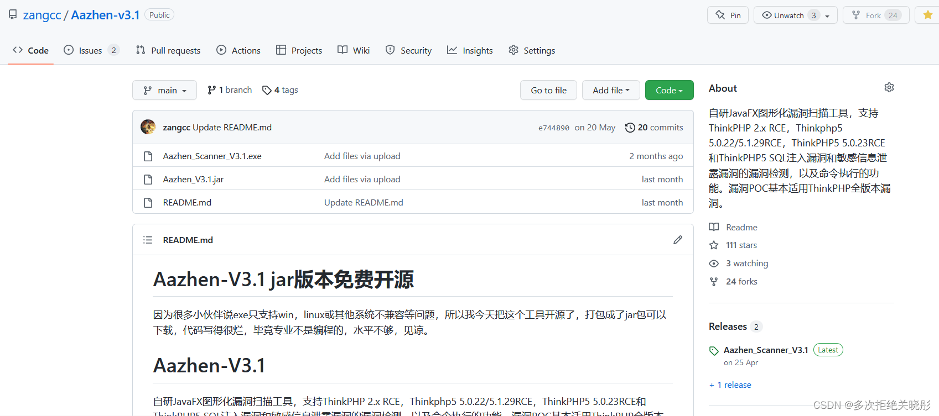939x416 pixels.
Task: Click the + 1 release link
Action: click(730, 385)
